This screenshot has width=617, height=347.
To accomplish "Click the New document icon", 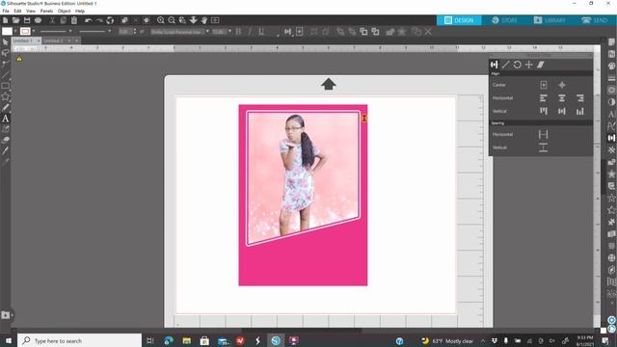I will click(x=6, y=20).
